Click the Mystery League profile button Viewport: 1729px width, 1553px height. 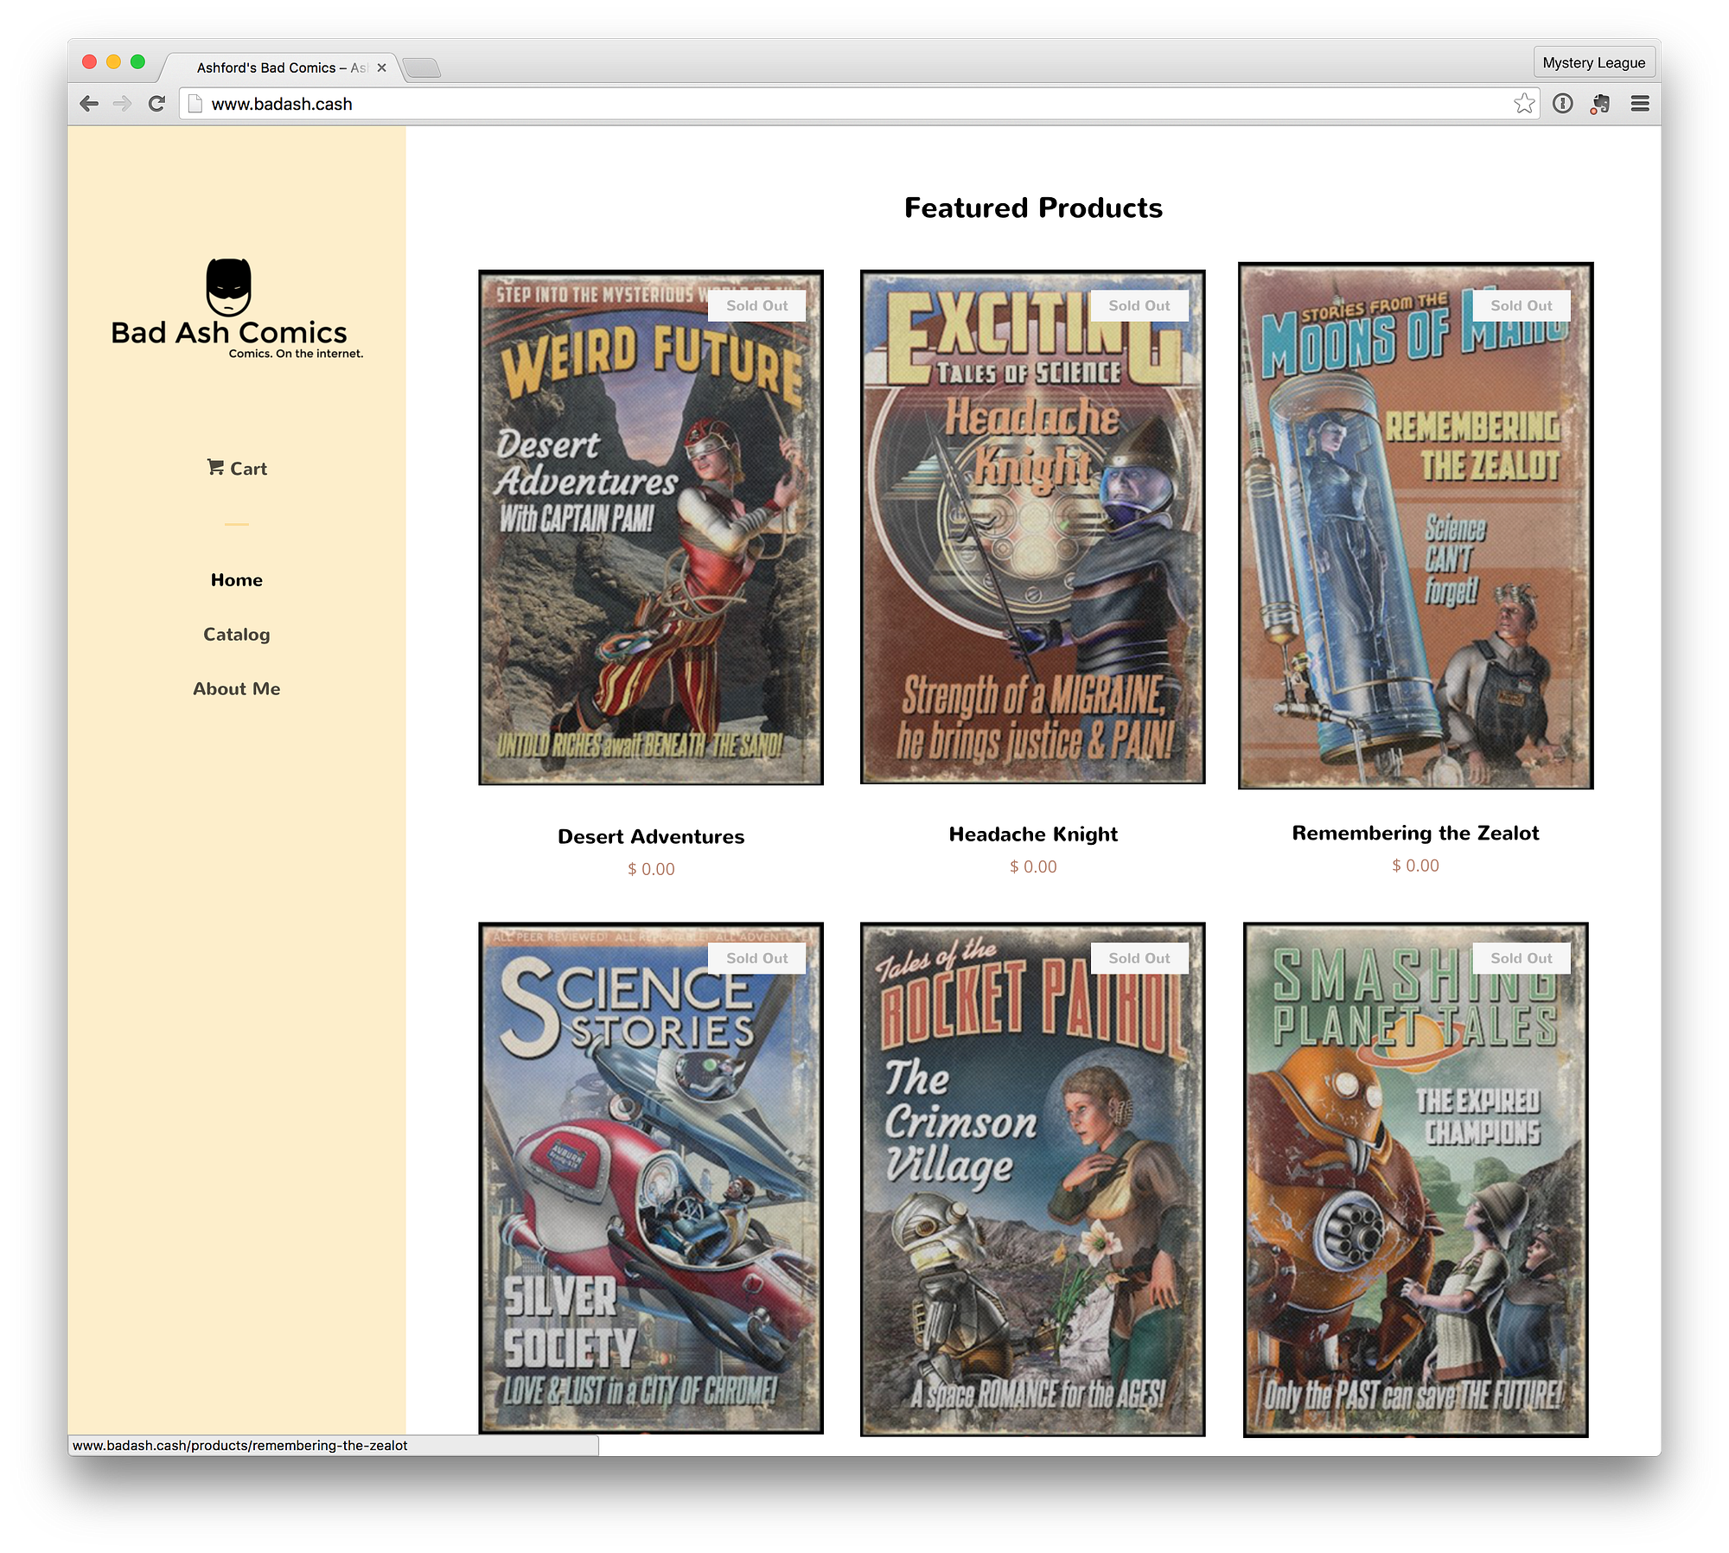[x=1593, y=63]
